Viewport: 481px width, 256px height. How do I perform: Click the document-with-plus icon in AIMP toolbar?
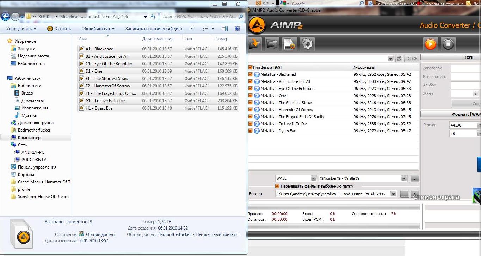(290, 44)
